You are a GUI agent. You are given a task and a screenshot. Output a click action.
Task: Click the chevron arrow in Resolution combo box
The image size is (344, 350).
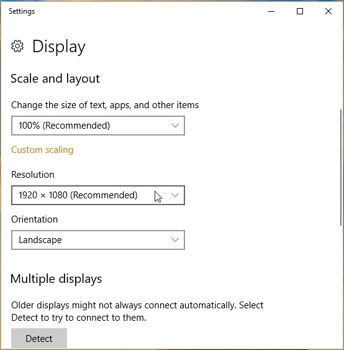point(175,195)
